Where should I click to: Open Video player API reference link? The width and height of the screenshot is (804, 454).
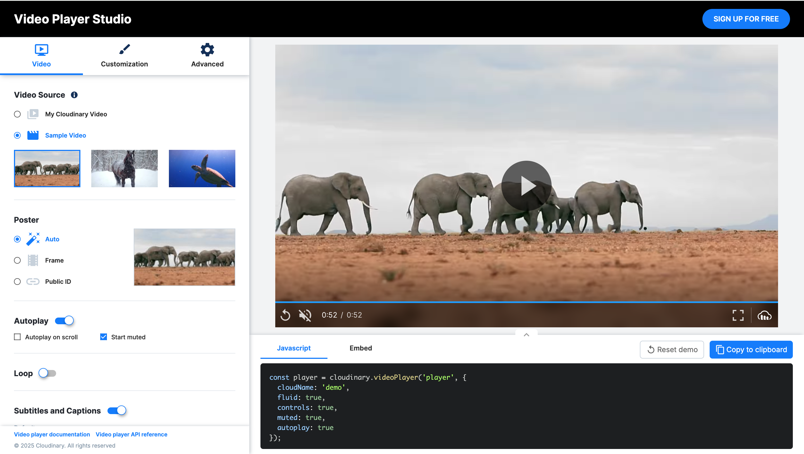click(131, 434)
